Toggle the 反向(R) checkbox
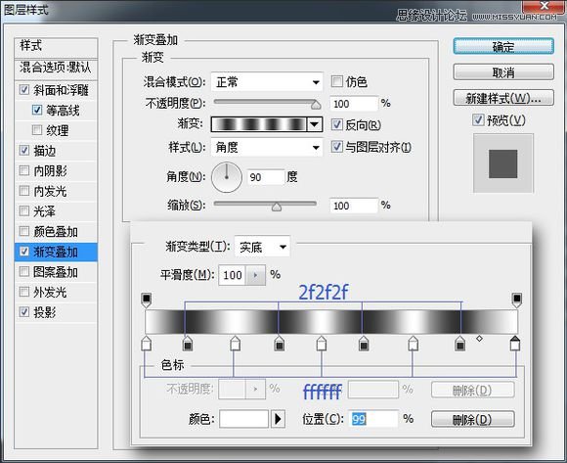Screen dimensions: 567x463 (337, 125)
